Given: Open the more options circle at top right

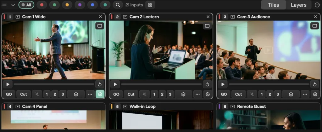Looking at the screenshot, I should (317, 5).
